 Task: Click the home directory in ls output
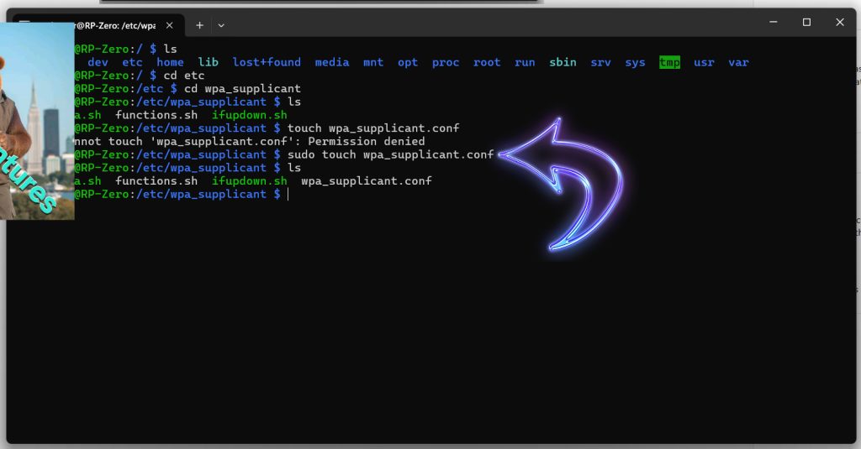170,62
